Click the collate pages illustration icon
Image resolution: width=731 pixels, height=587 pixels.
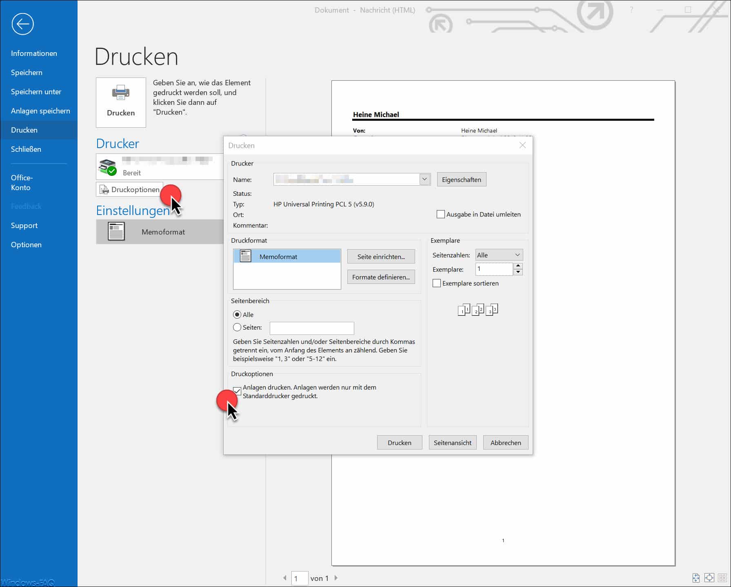pyautogui.click(x=478, y=310)
